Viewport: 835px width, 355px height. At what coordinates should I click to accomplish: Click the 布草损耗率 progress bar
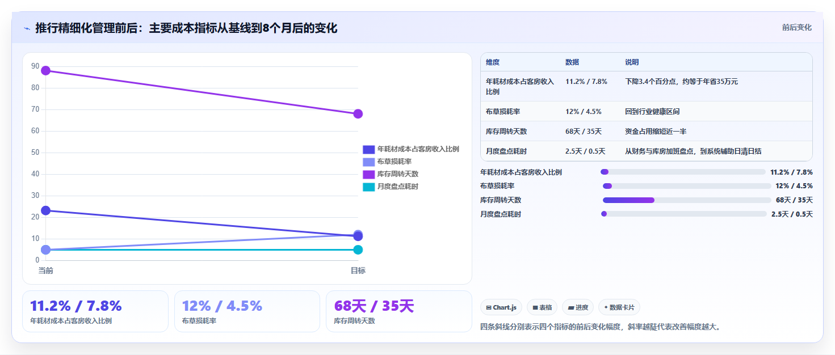(x=687, y=186)
